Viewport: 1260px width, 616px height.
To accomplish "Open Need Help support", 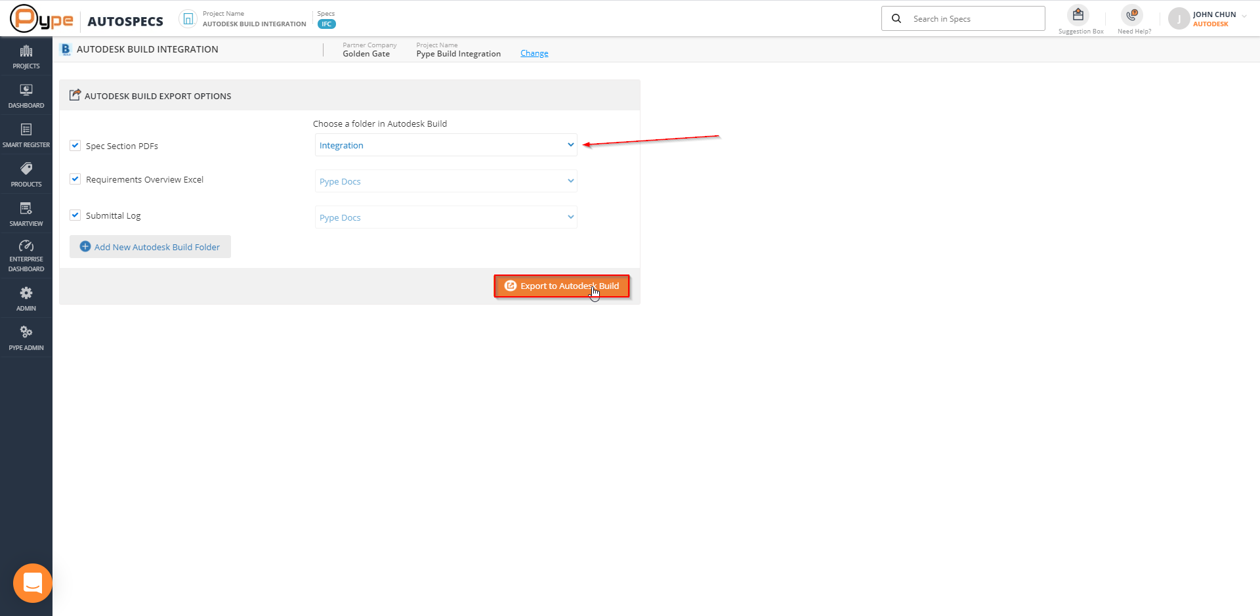I will tap(1134, 20).
